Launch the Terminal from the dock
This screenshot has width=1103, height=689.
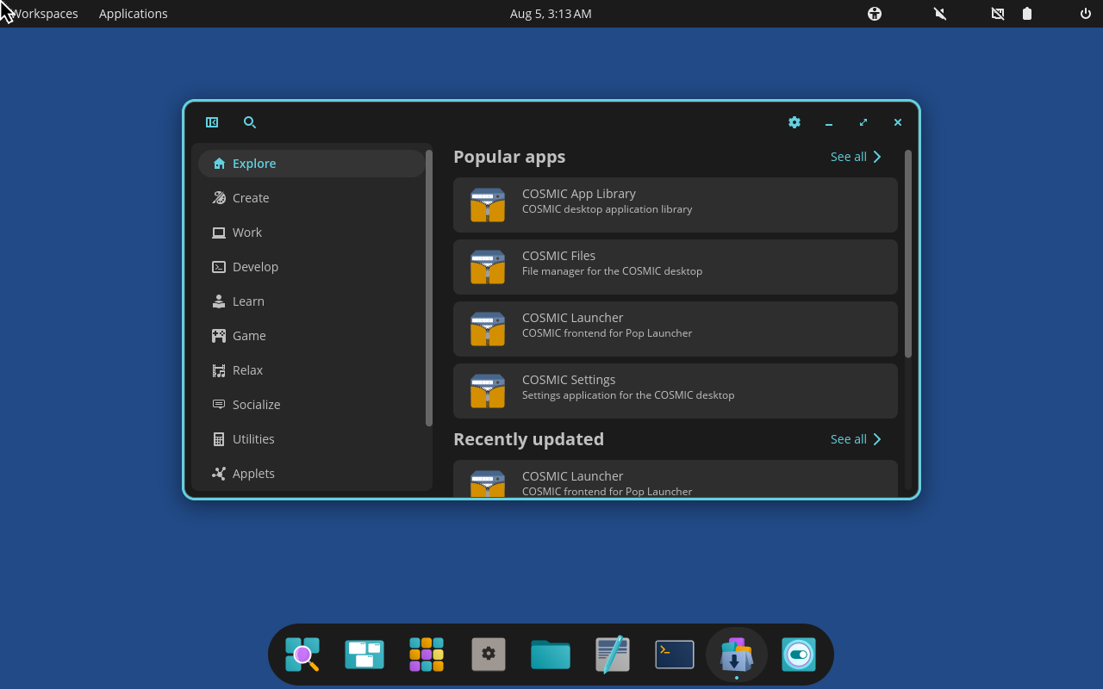675,655
